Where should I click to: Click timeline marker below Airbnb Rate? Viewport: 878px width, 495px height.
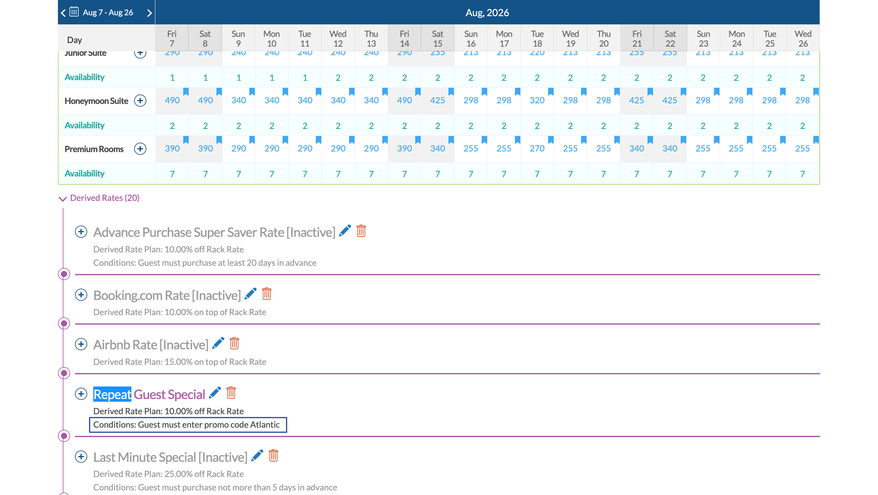(x=64, y=373)
